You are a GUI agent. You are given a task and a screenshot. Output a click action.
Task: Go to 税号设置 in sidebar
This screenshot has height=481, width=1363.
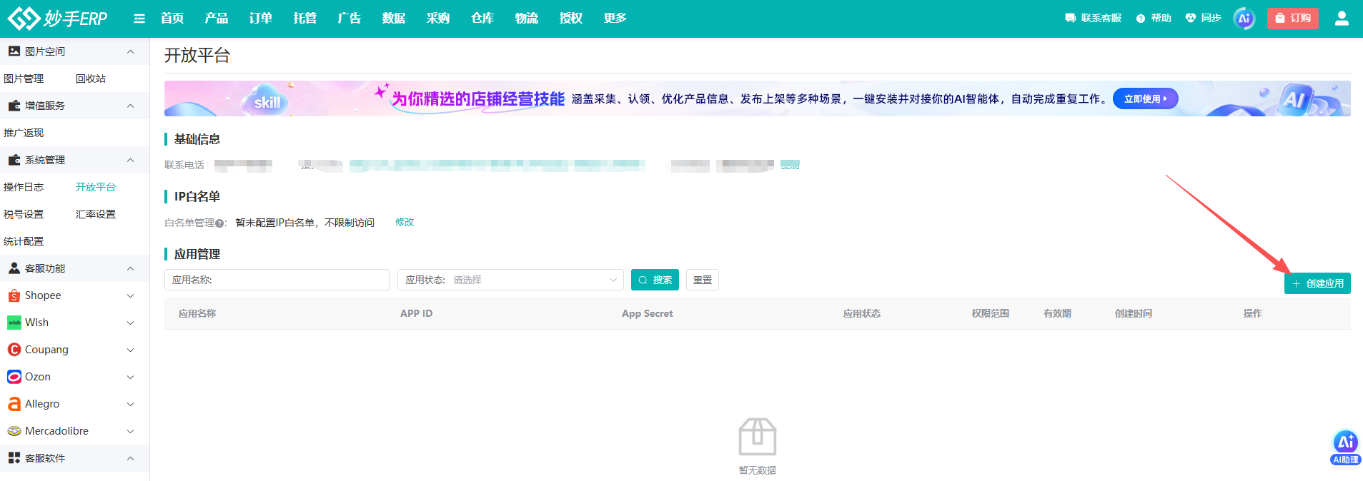pos(24,214)
